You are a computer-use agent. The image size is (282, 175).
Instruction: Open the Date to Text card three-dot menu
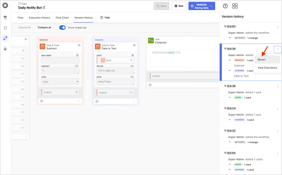(x=134, y=101)
